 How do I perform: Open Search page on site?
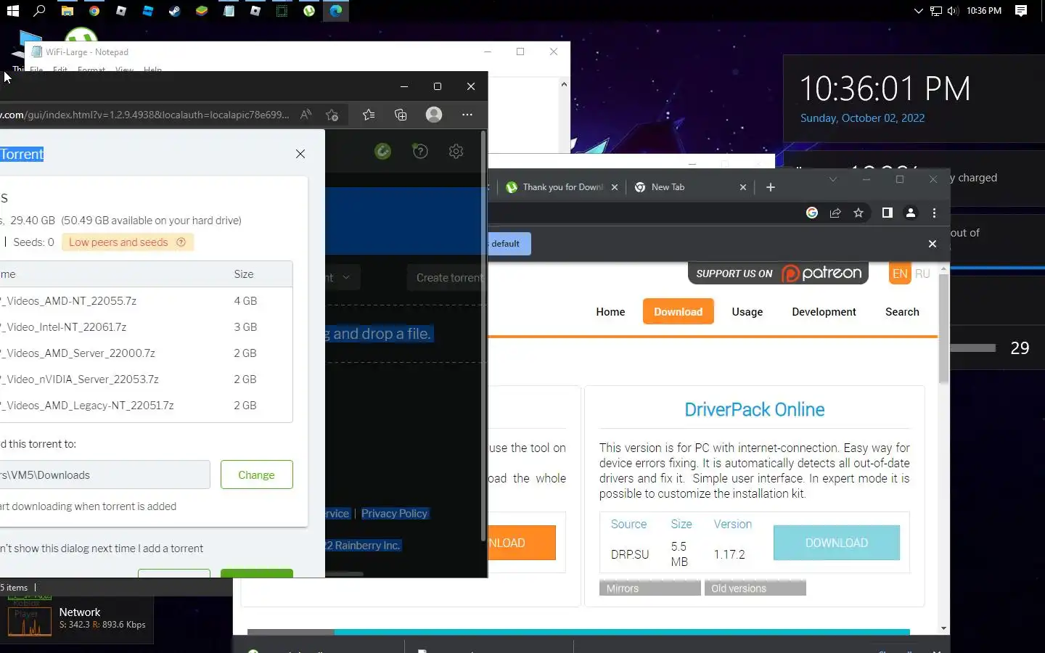pyautogui.click(x=902, y=311)
